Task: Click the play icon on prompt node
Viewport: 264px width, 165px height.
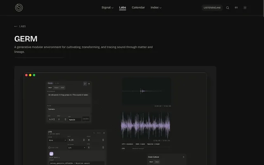Action: point(85,83)
